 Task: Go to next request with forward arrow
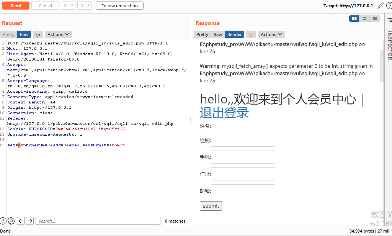[x=82, y=5]
